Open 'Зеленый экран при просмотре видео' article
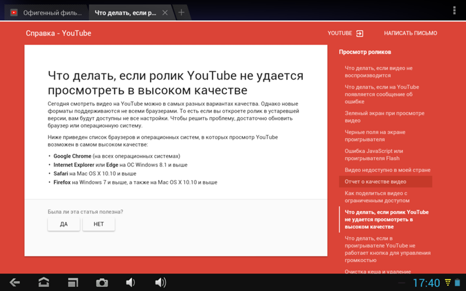This screenshot has height=291, width=466. [x=384, y=117]
